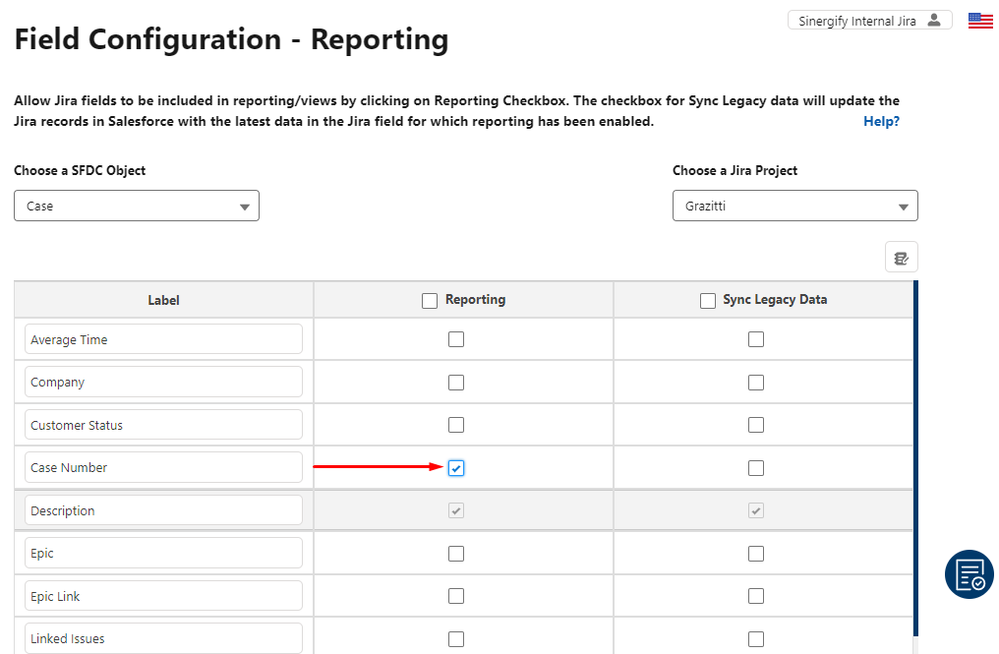Image resolution: width=999 pixels, height=654 pixels.
Task: Open the Choose a SFDC Object dropdown
Action: [137, 206]
